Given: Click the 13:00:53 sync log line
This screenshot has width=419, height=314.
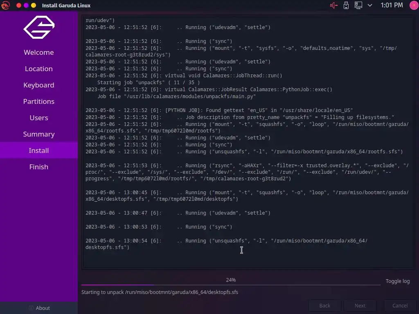Looking at the screenshot, I should click(159, 227).
